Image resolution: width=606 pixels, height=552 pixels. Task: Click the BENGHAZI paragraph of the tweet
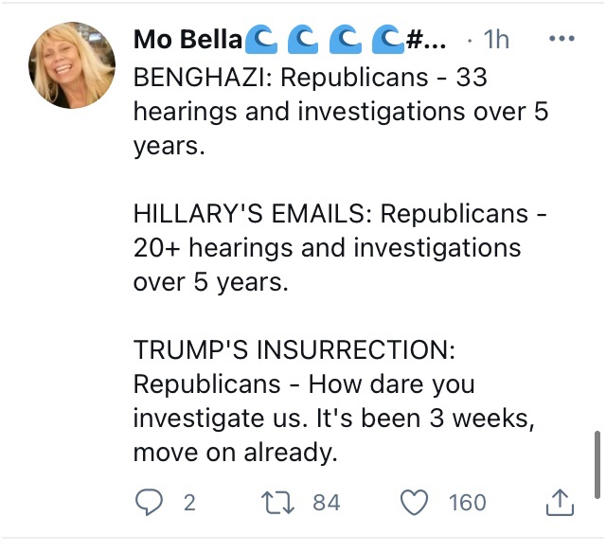[341, 112]
